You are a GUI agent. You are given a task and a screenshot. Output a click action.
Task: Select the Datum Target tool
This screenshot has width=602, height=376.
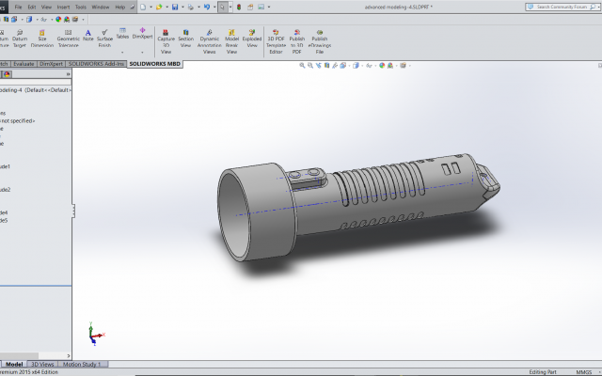(x=20, y=39)
